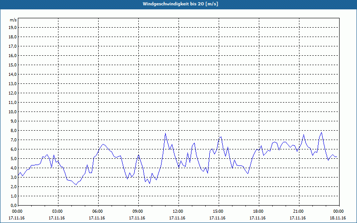Click the 2,0 y-axis label
357x223 pixels.
[13, 186]
